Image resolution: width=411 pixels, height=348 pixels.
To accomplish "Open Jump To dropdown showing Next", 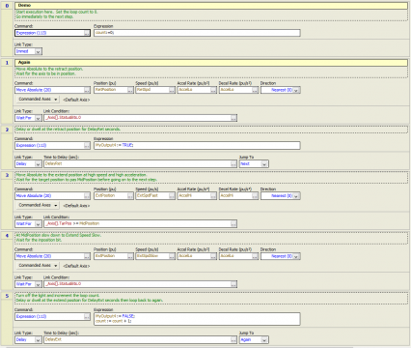I will click(254, 164).
